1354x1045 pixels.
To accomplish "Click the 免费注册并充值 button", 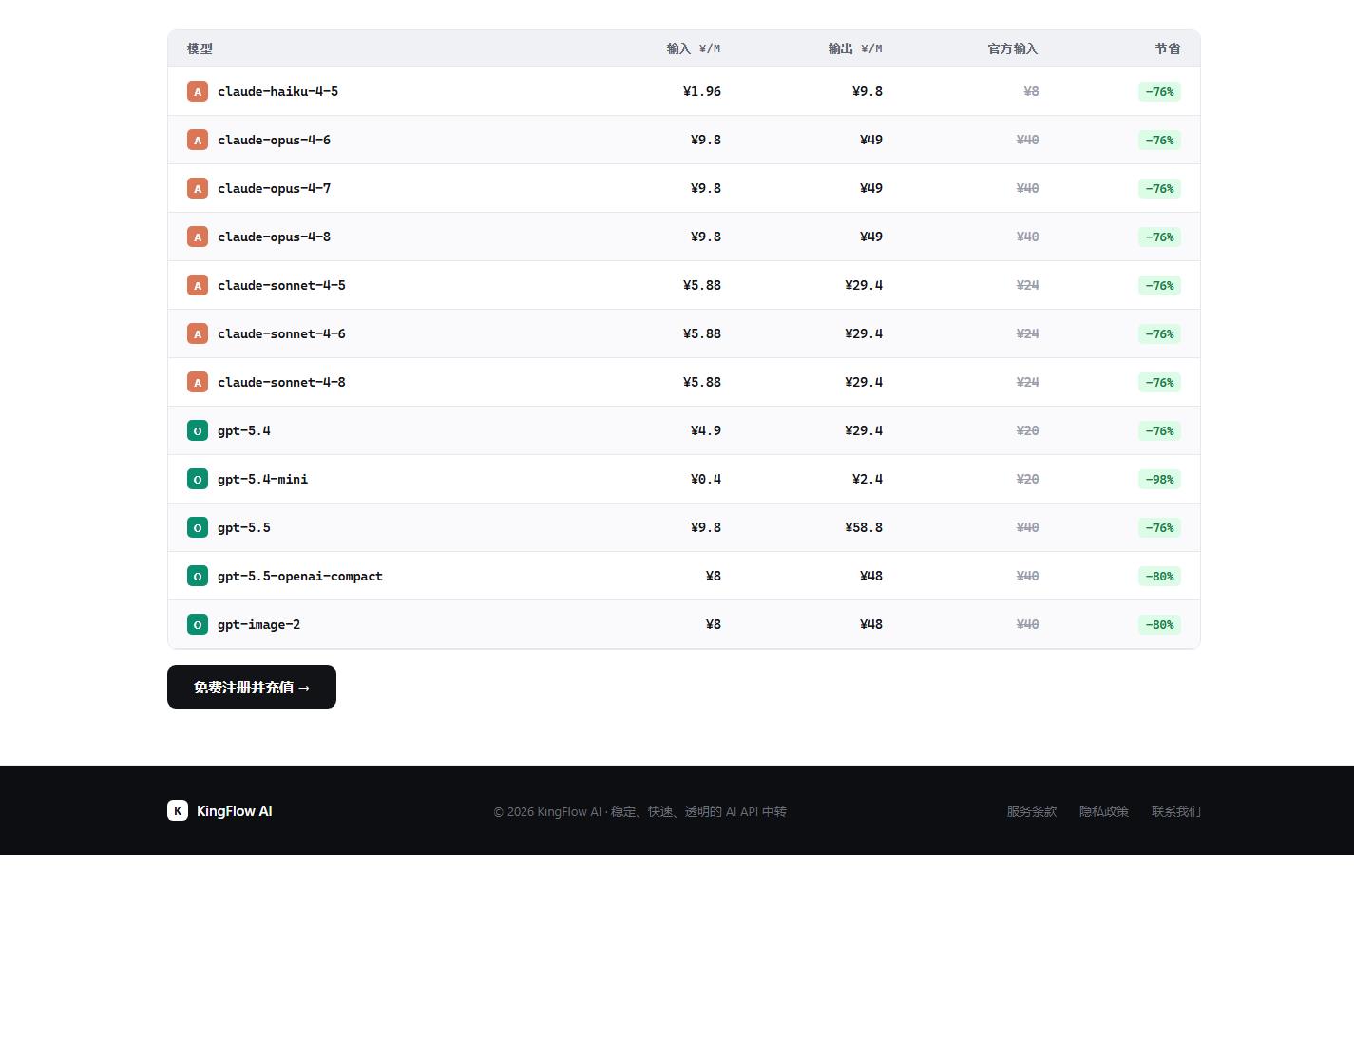I will coord(252,687).
